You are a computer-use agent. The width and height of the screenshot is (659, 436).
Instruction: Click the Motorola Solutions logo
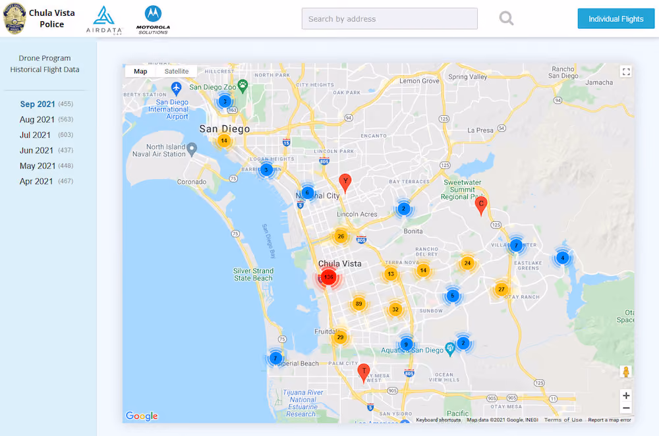pyautogui.click(x=153, y=20)
